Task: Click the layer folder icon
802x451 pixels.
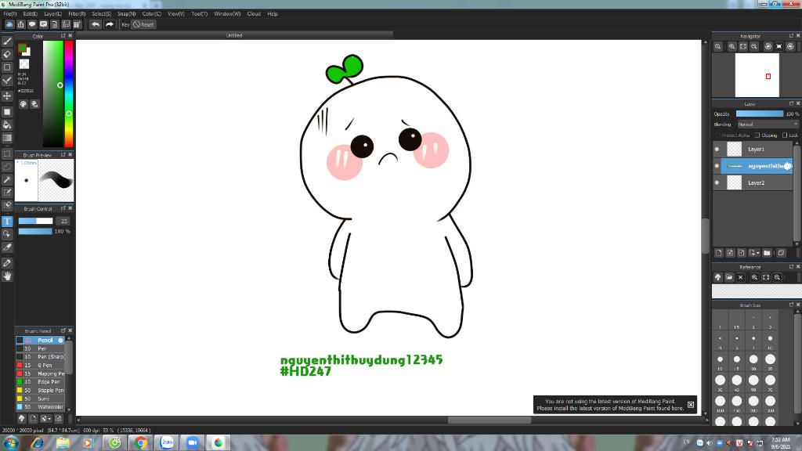Action: (767, 253)
